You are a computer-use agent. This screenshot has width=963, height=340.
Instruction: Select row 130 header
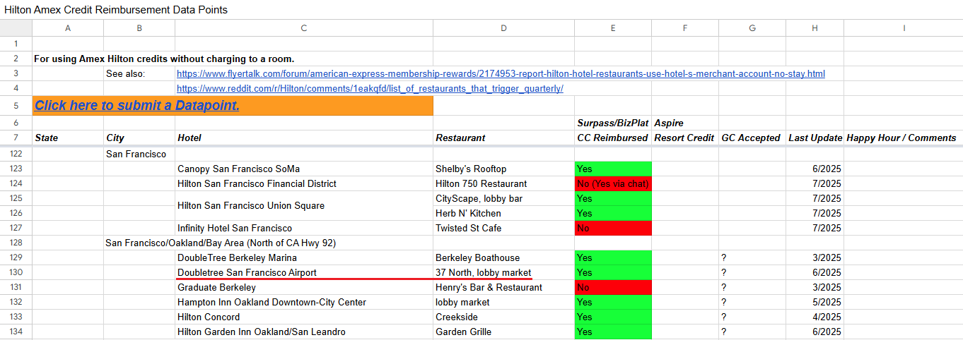tap(16, 273)
